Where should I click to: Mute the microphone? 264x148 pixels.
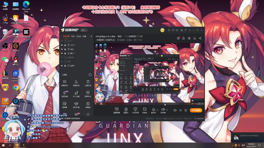click(153, 111)
